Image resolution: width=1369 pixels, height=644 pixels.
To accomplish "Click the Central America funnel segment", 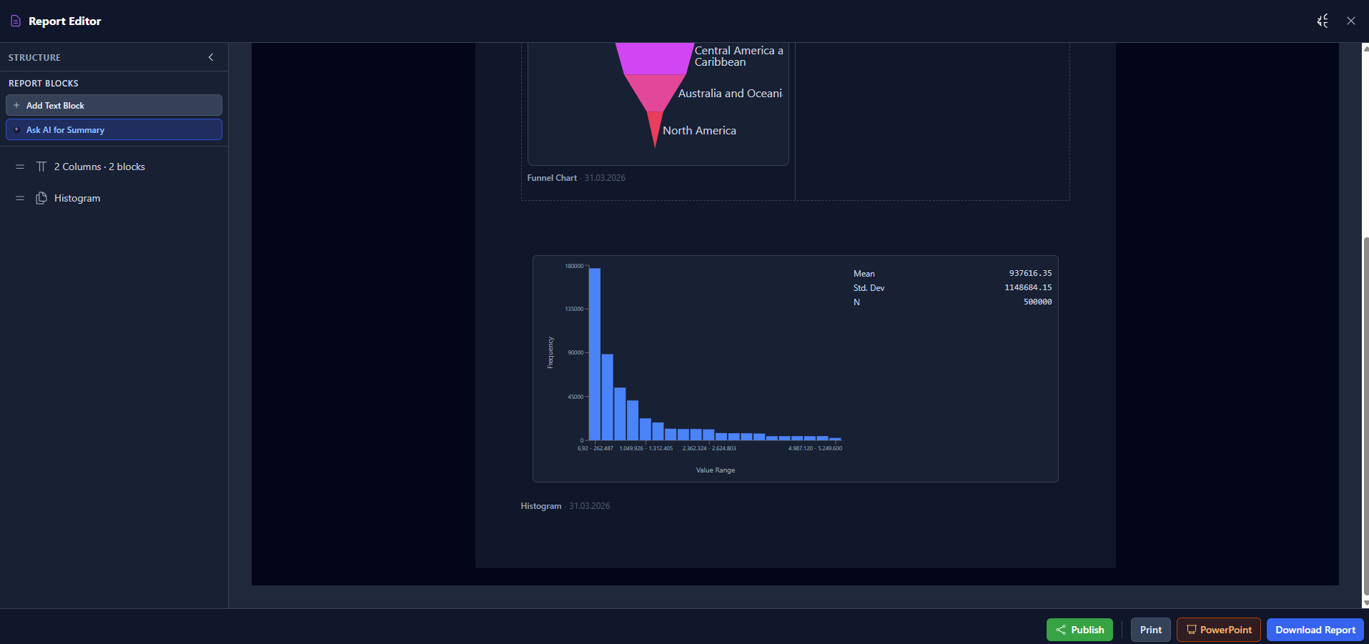I will click(x=654, y=59).
